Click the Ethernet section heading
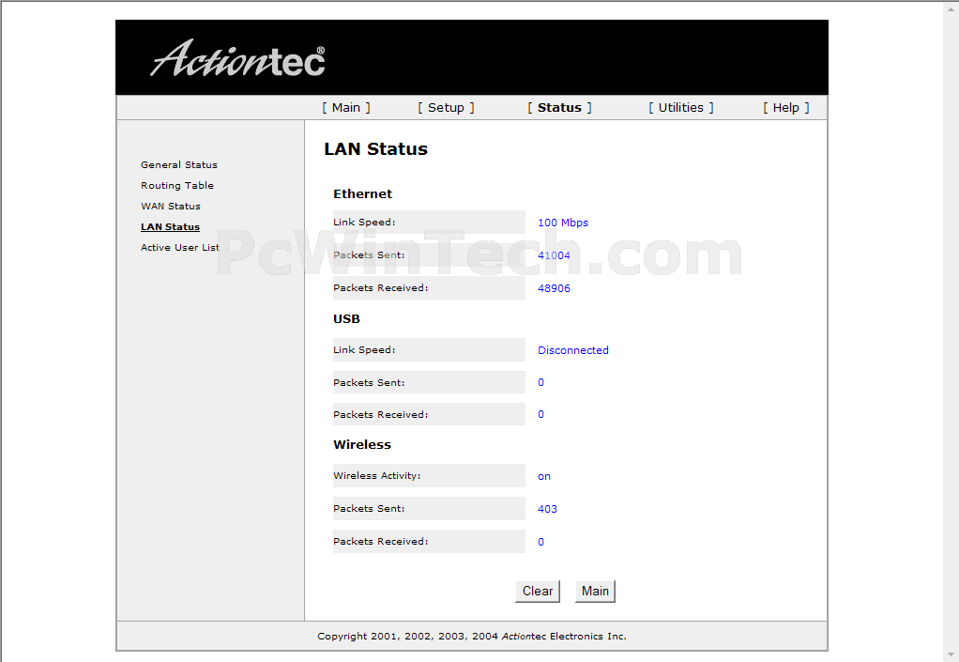The image size is (959, 662). click(x=363, y=194)
